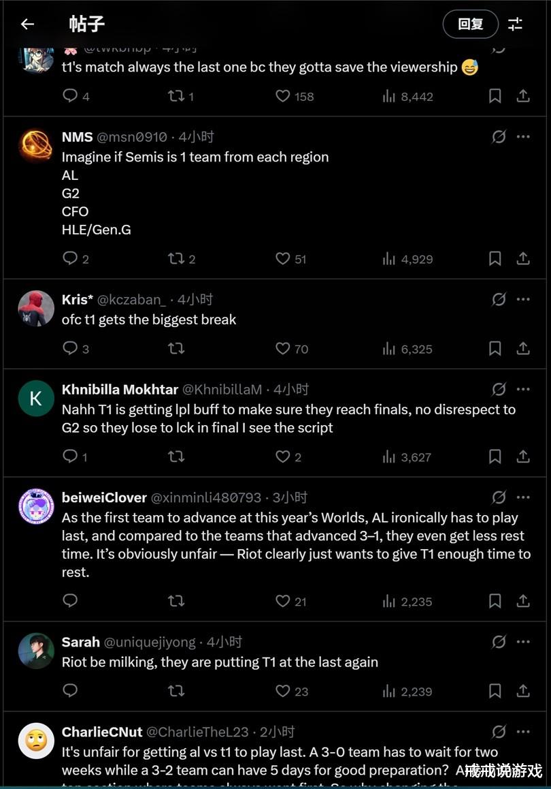Retweet the top t1's match tweet
The image size is (551, 789).
click(176, 96)
